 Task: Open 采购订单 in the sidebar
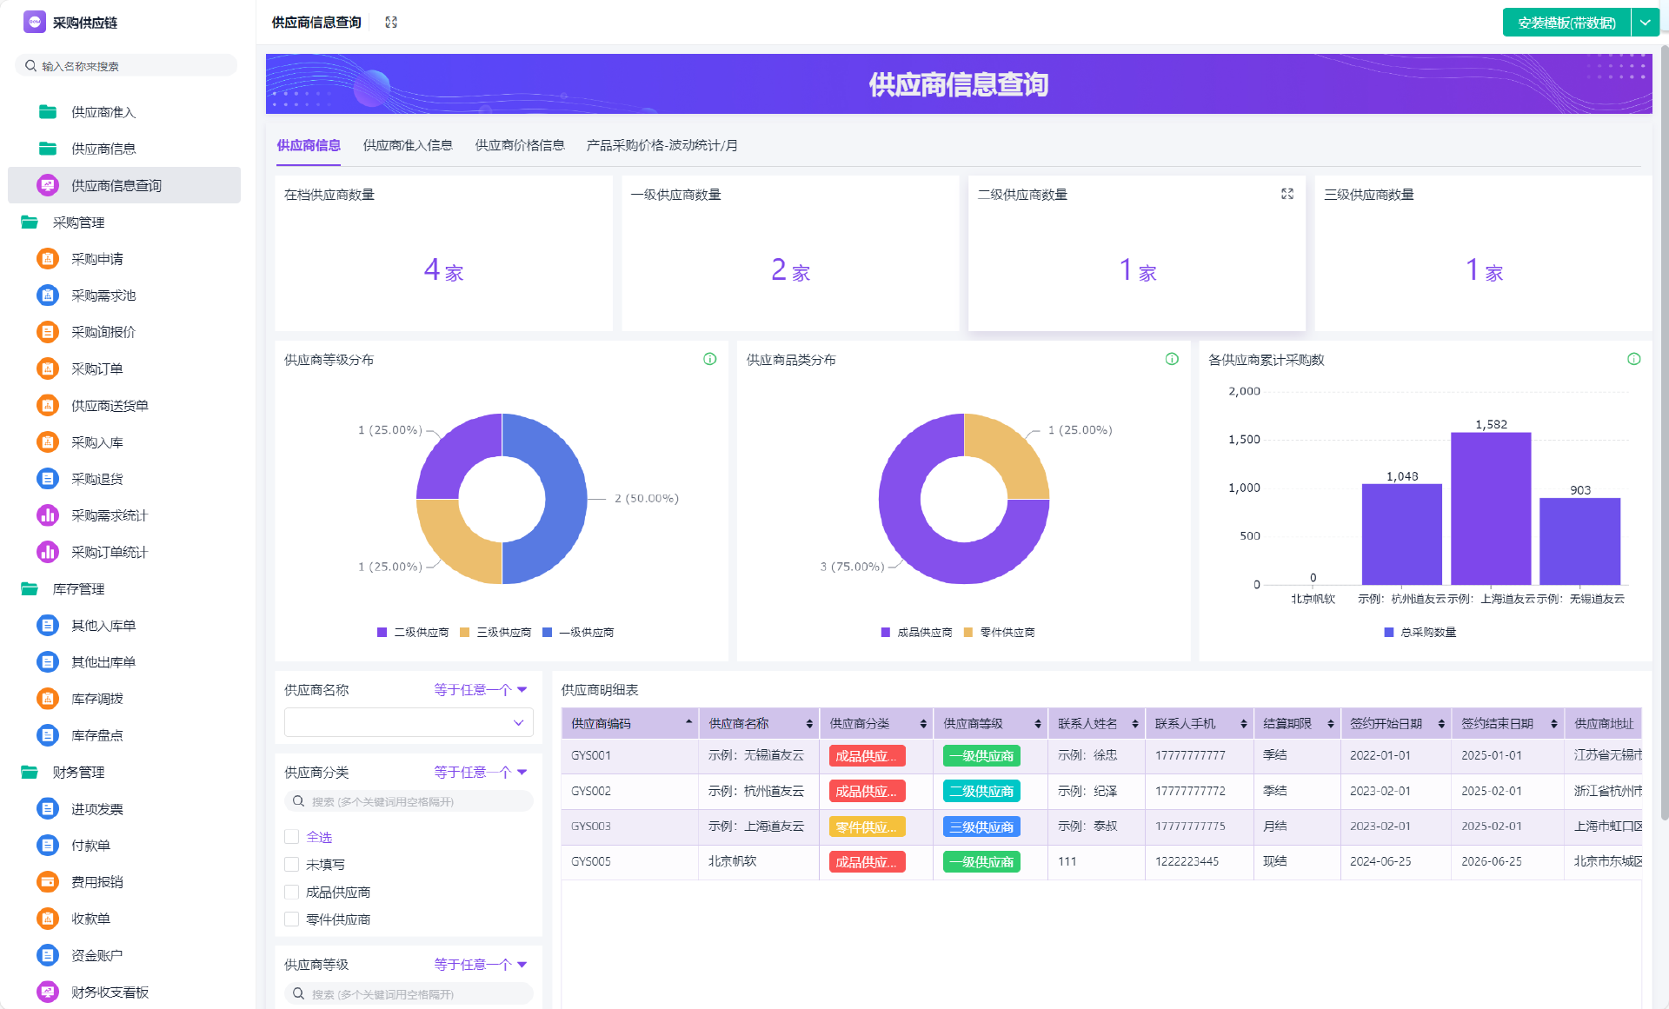pyautogui.click(x=96, y=368)
